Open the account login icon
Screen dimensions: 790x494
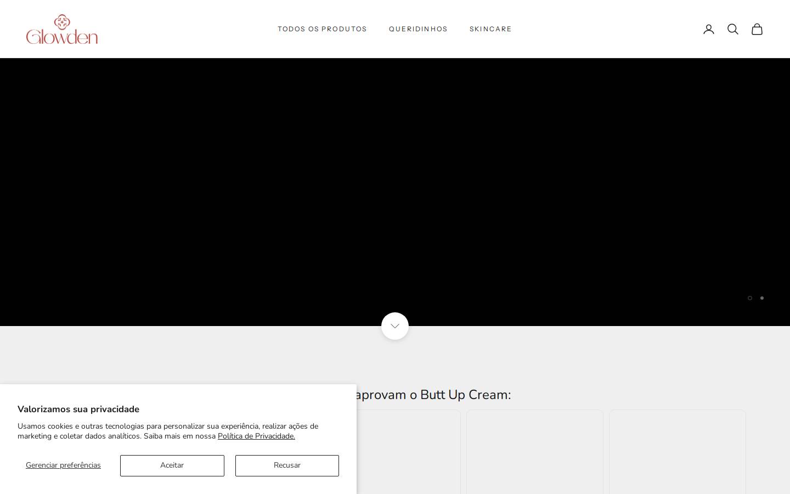[709, 29]
